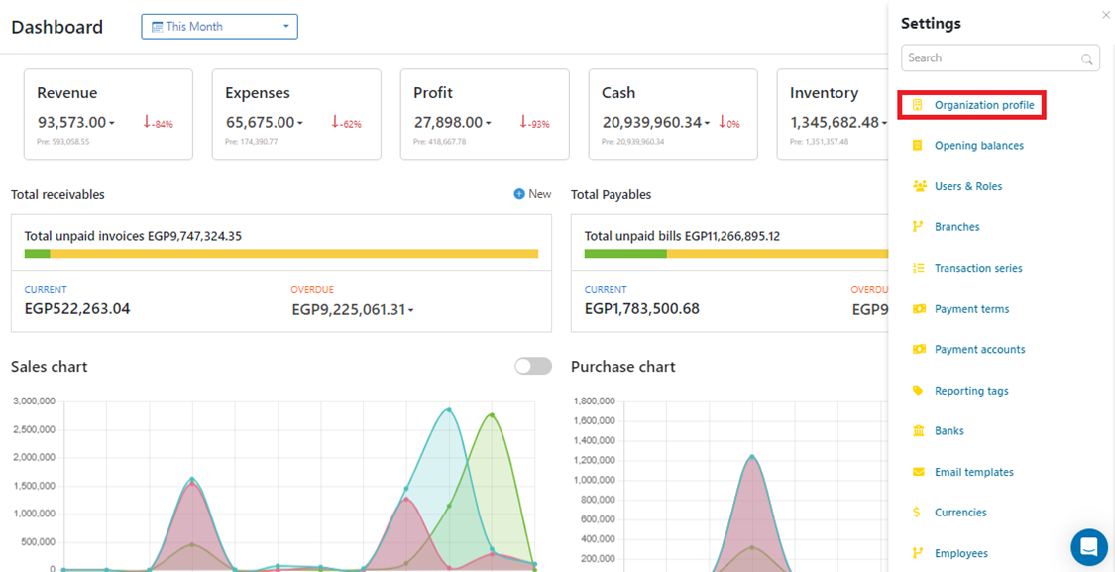Click the Settings search input field
The height and width of the screenshot is (572, 1115).
(991, 58)
